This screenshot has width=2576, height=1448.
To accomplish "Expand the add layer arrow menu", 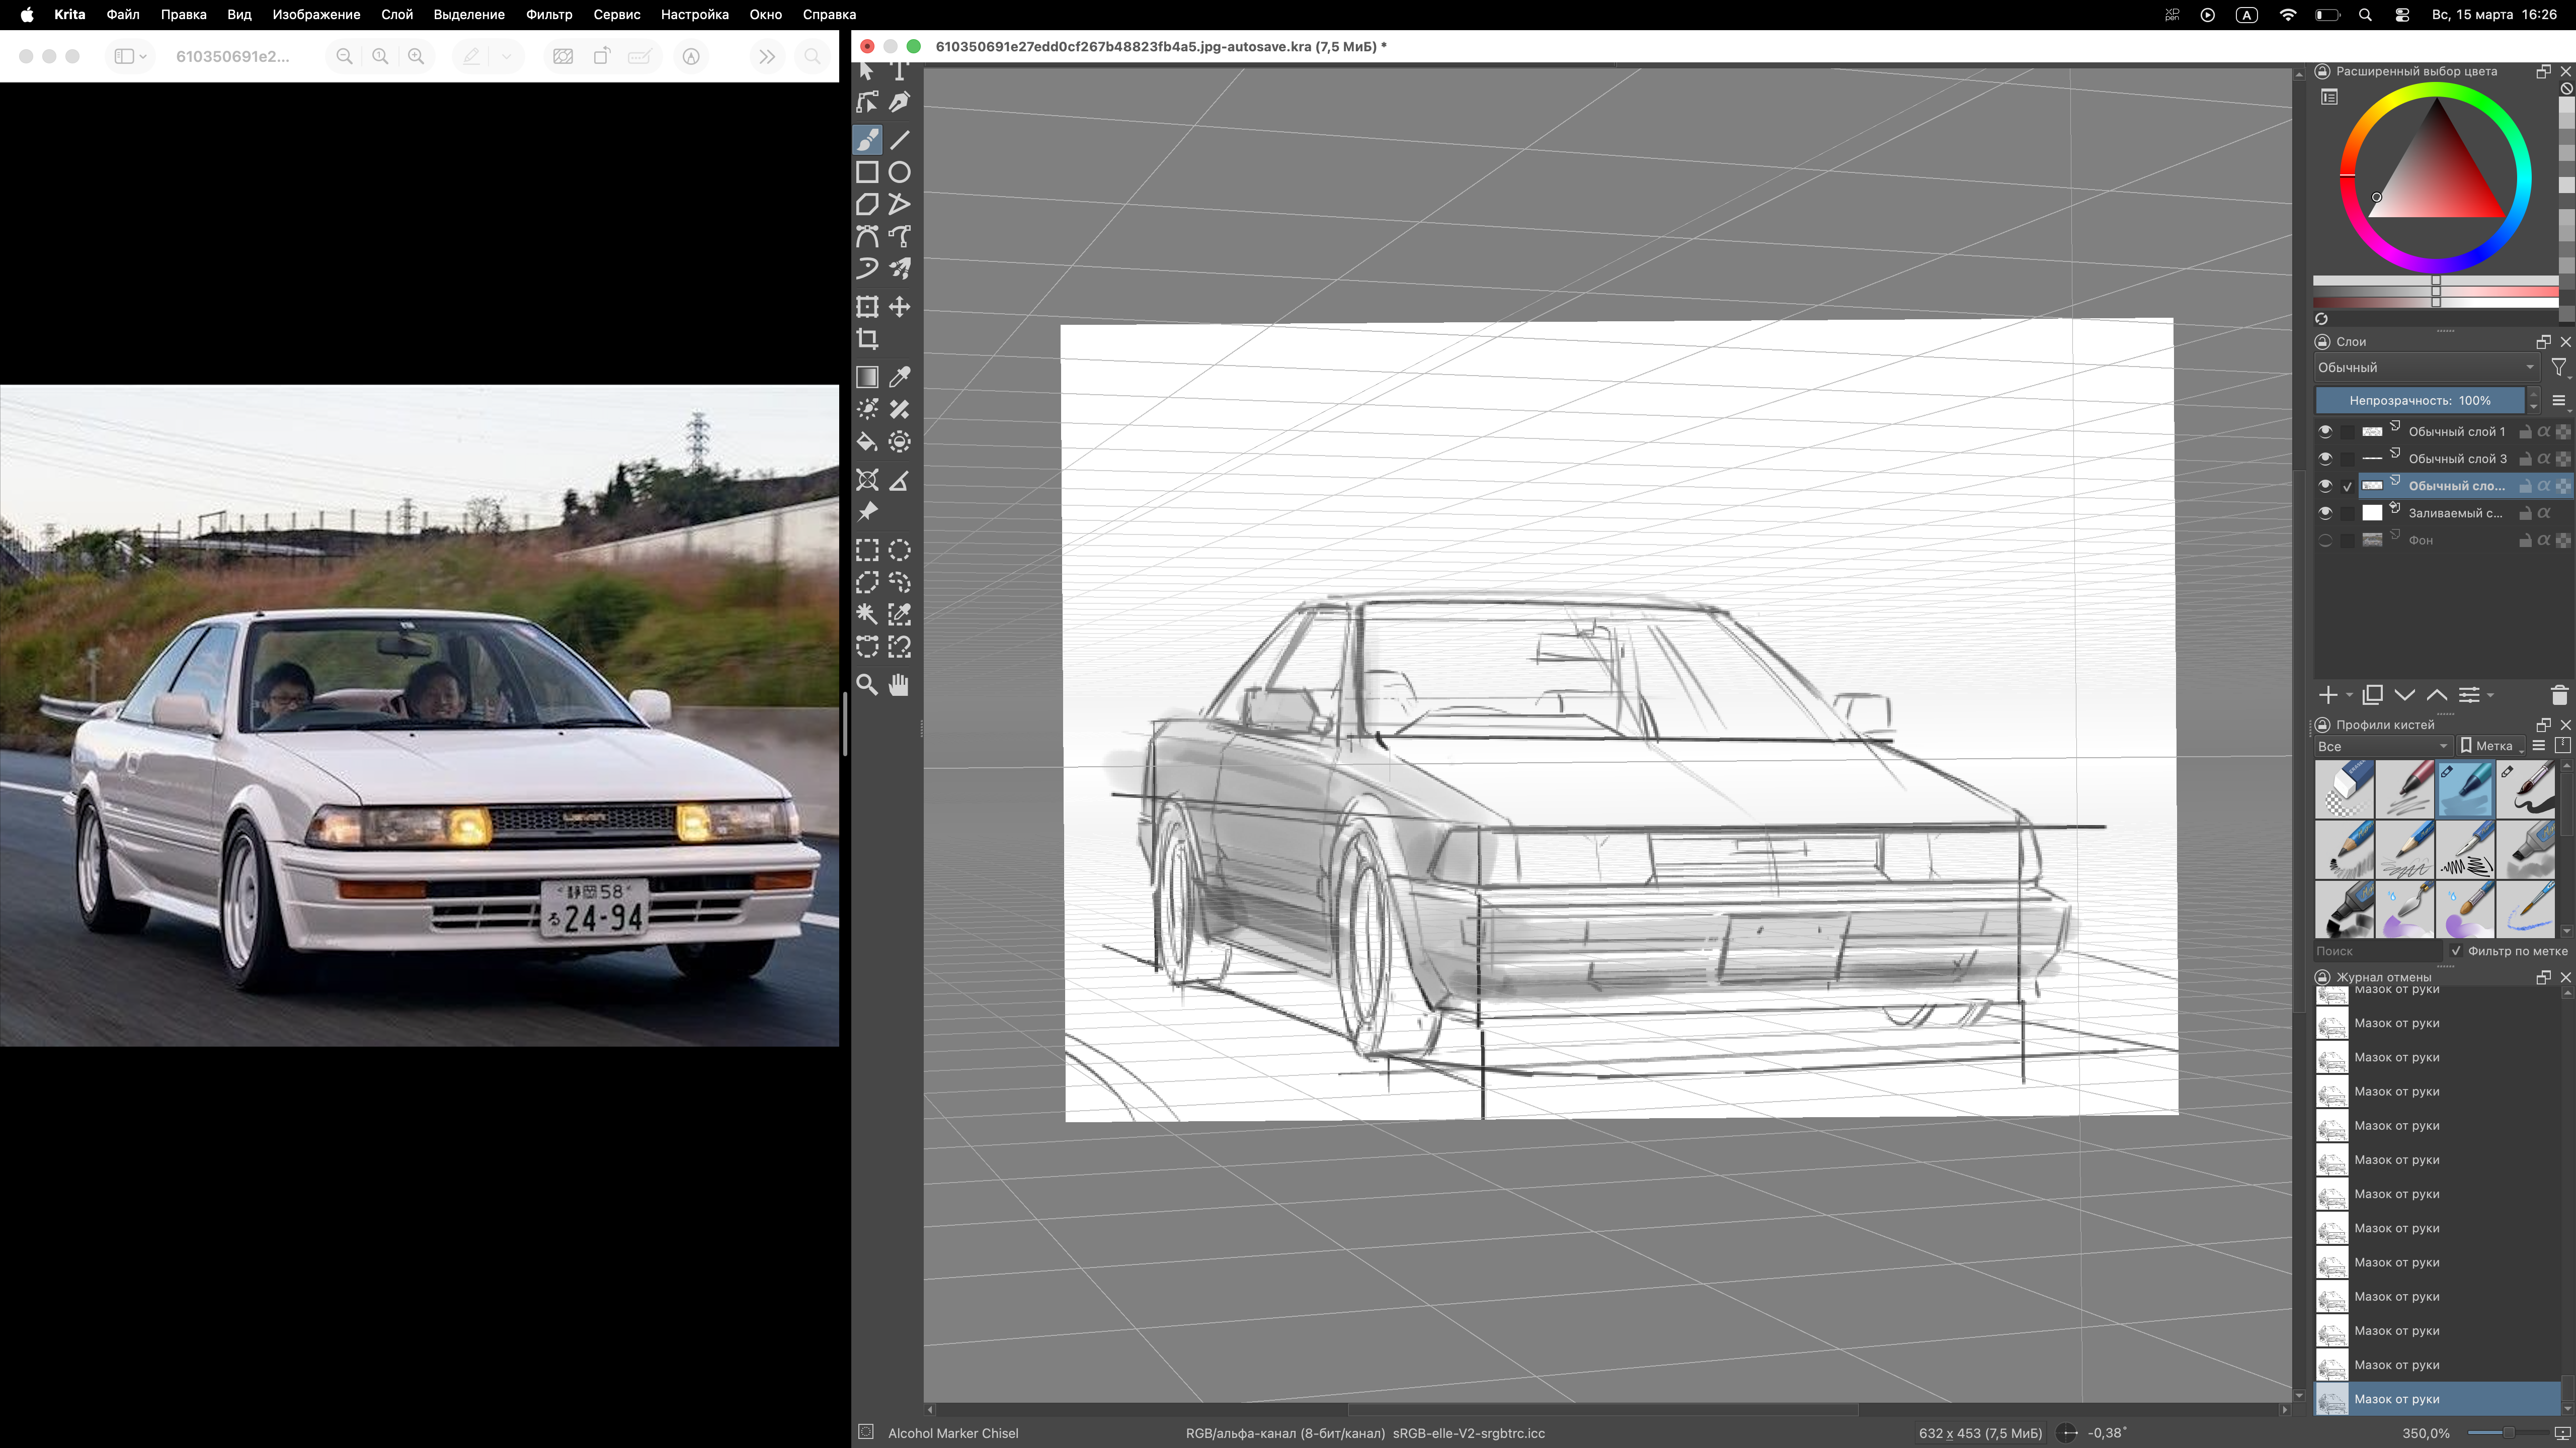I will (2349, 695).
